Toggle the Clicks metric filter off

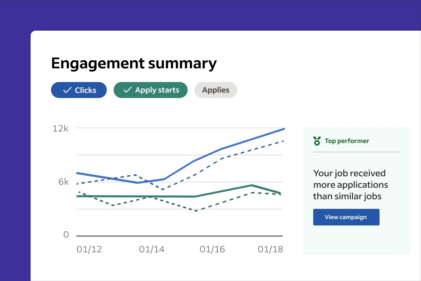(x=79, y=90)
